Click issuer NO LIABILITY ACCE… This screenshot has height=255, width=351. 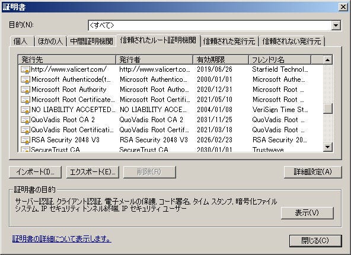tap(153, 110)
